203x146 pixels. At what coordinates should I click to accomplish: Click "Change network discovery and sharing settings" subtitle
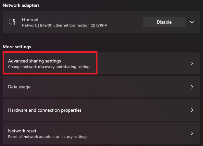(x=50, y=67)
